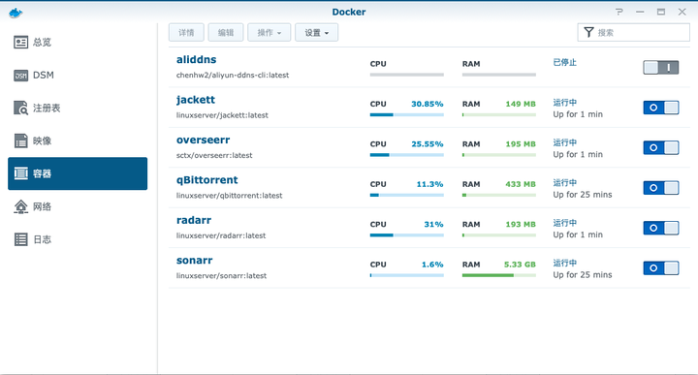Click the Docker whale logo icon

pos(16,13)
